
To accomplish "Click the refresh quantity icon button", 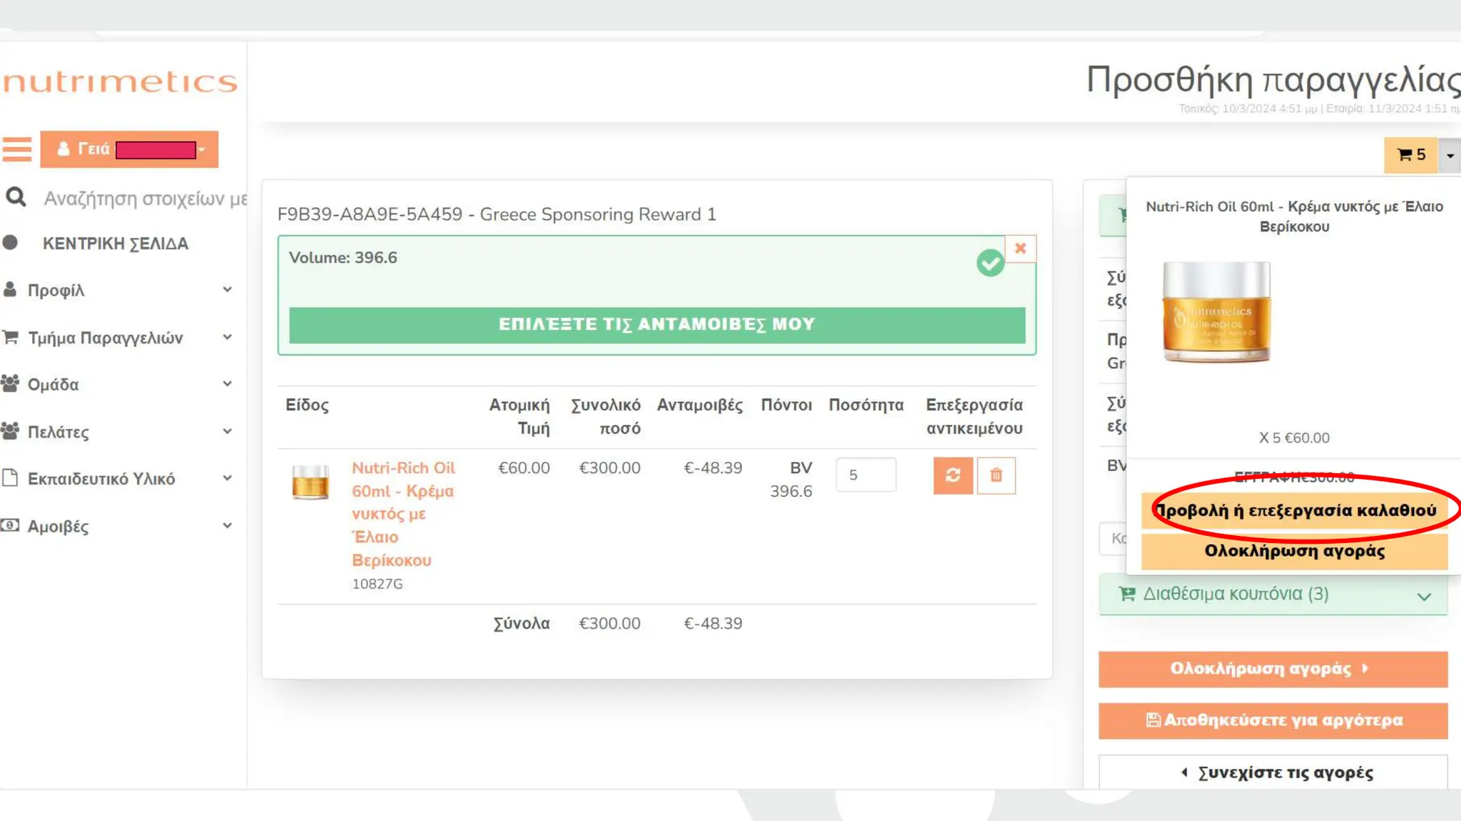I will click(x=952, y=475).
